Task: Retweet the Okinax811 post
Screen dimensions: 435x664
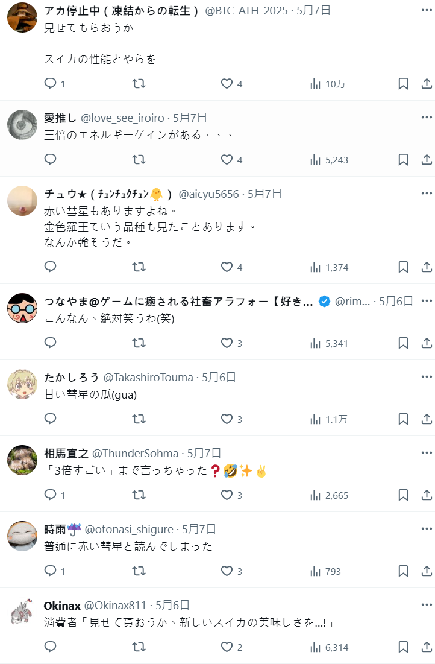Action: [x=139, y=647]
